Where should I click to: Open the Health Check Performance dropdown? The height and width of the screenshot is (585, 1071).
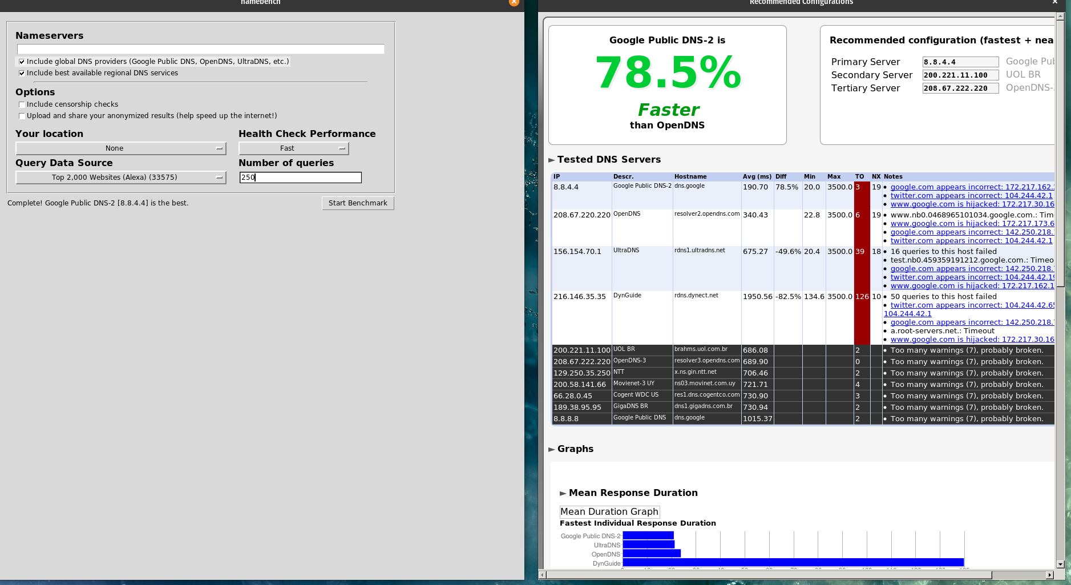pyautogui.click(x=293, y=148)
